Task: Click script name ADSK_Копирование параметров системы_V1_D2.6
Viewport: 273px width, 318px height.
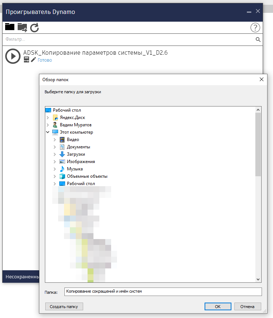Action: 95,53
